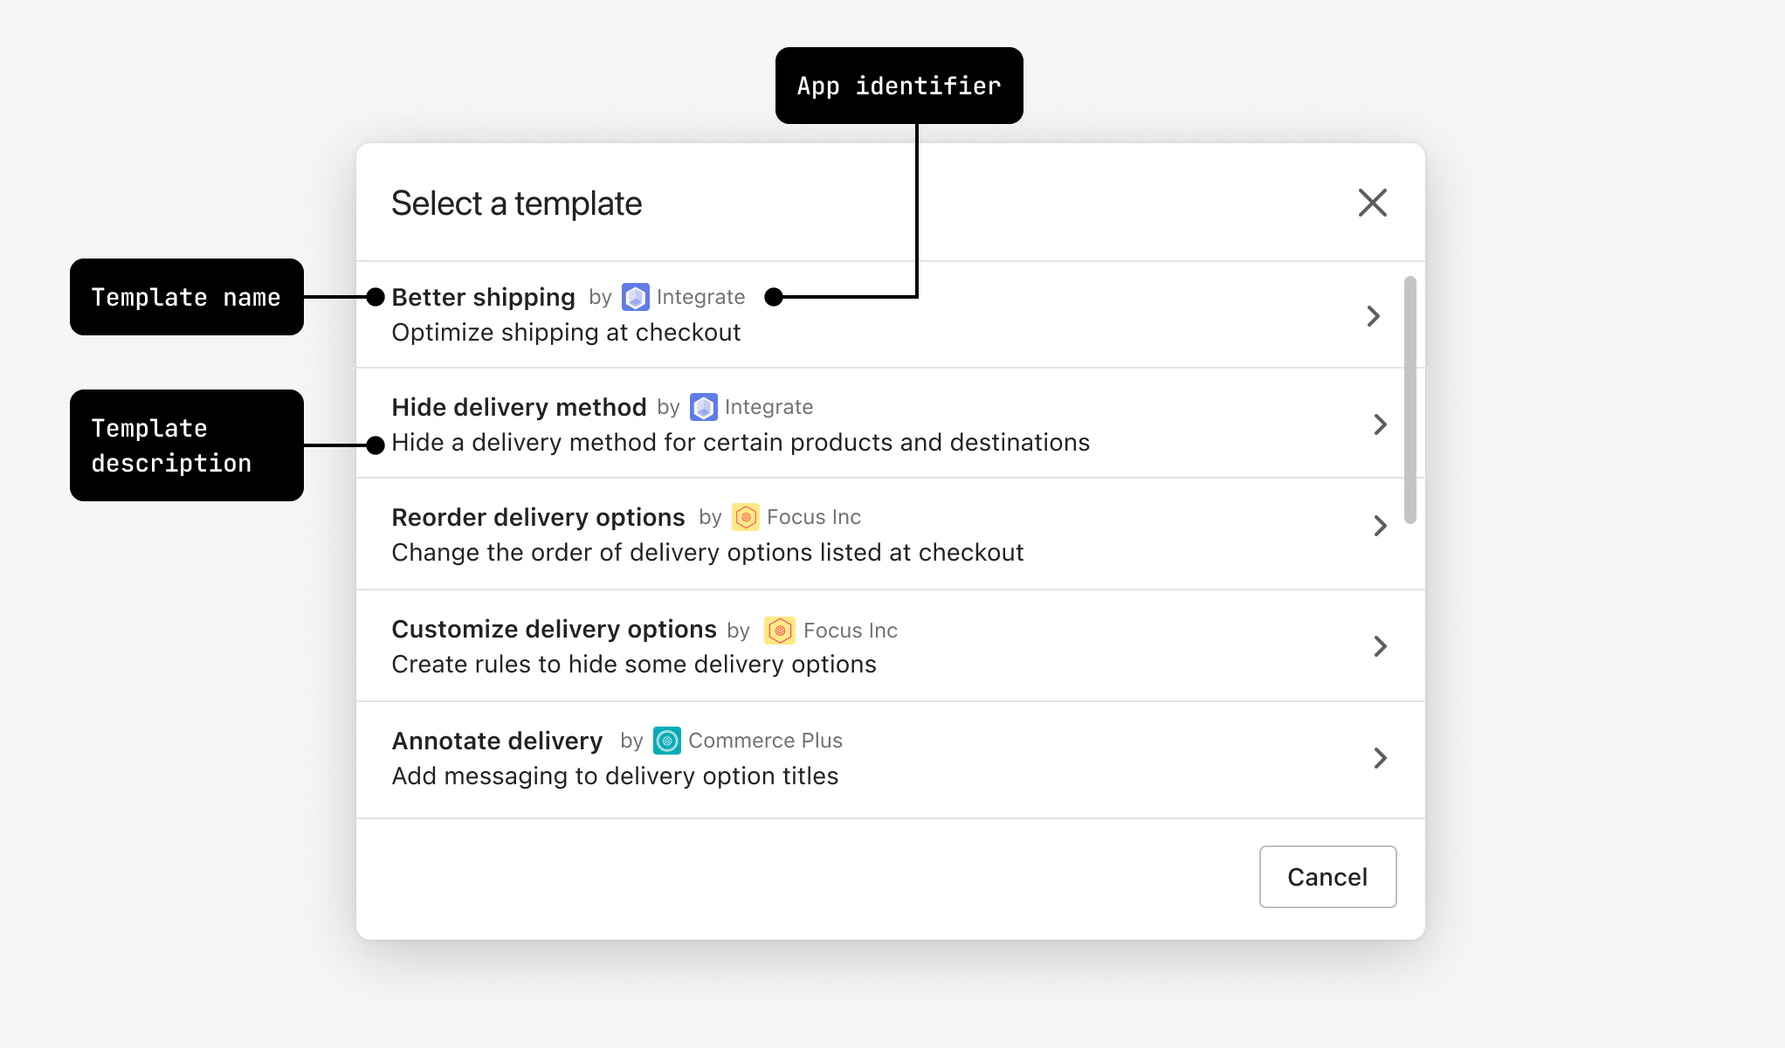This screenshot has width=1785, height=1048.
Task: Open the Reorder delivery options row chevron
Action: pyautogui.click(x=1380, y=526)
